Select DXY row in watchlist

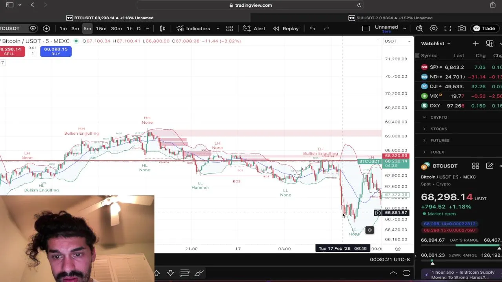459,106
